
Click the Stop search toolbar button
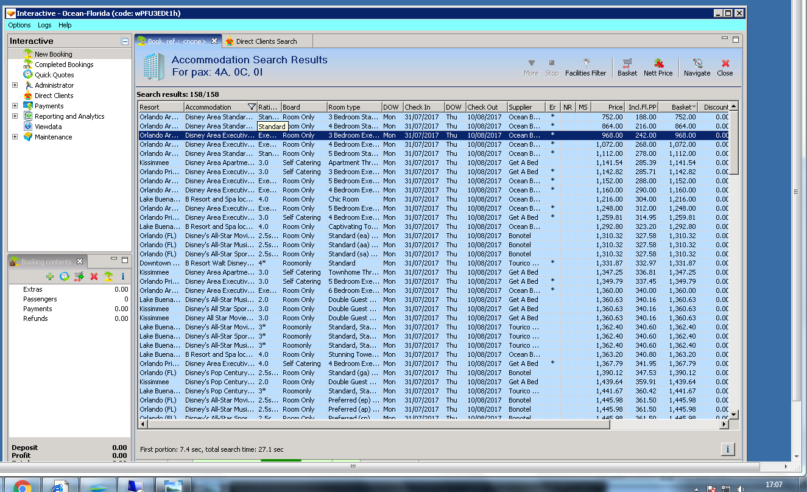coord(552,67)
